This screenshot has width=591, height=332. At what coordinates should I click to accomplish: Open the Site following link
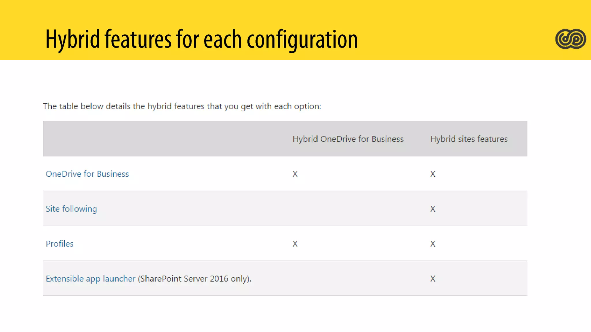click(x=71, y=209)
